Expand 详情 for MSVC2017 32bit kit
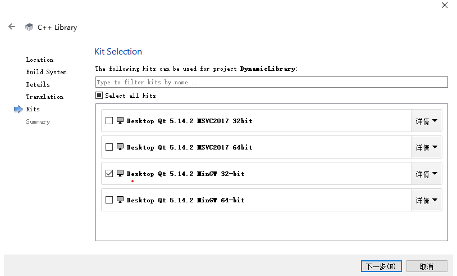The image size is (457, 276). pos(426,121)
